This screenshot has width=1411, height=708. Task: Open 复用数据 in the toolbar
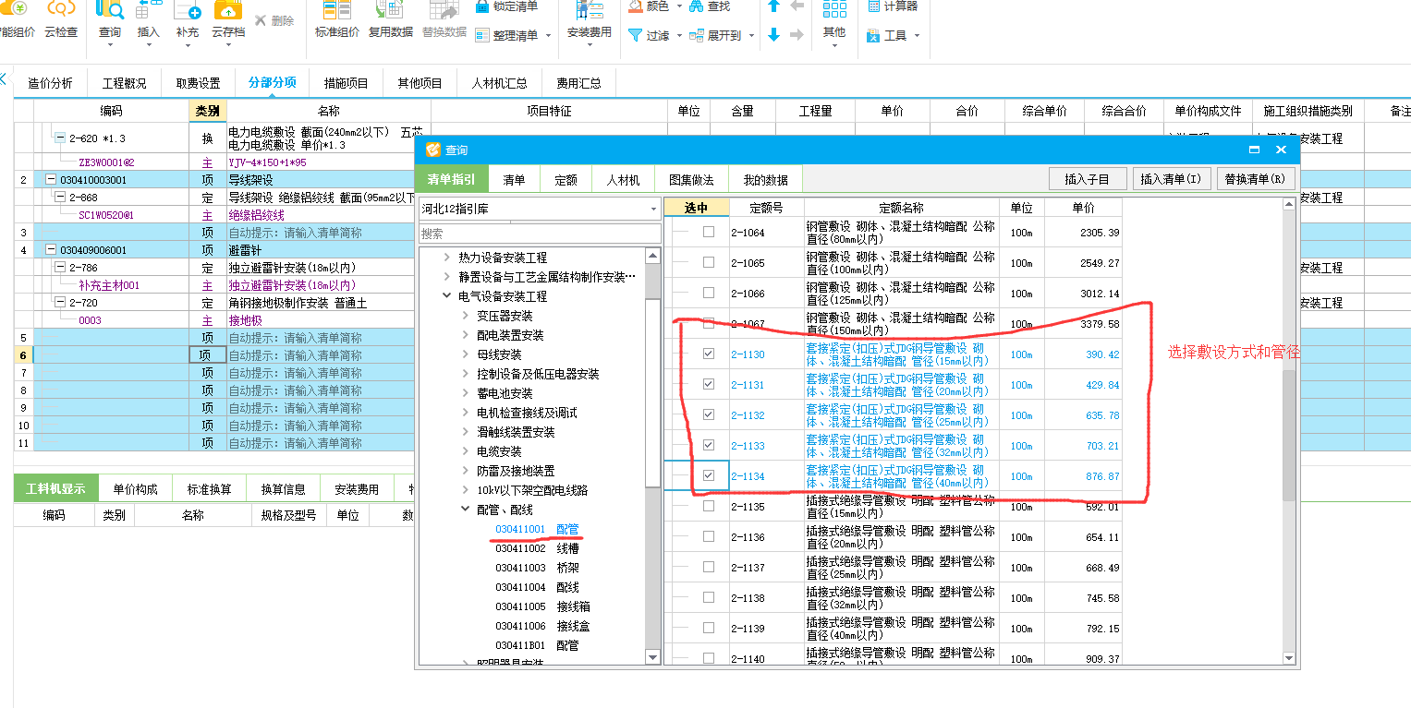(390, 20)
